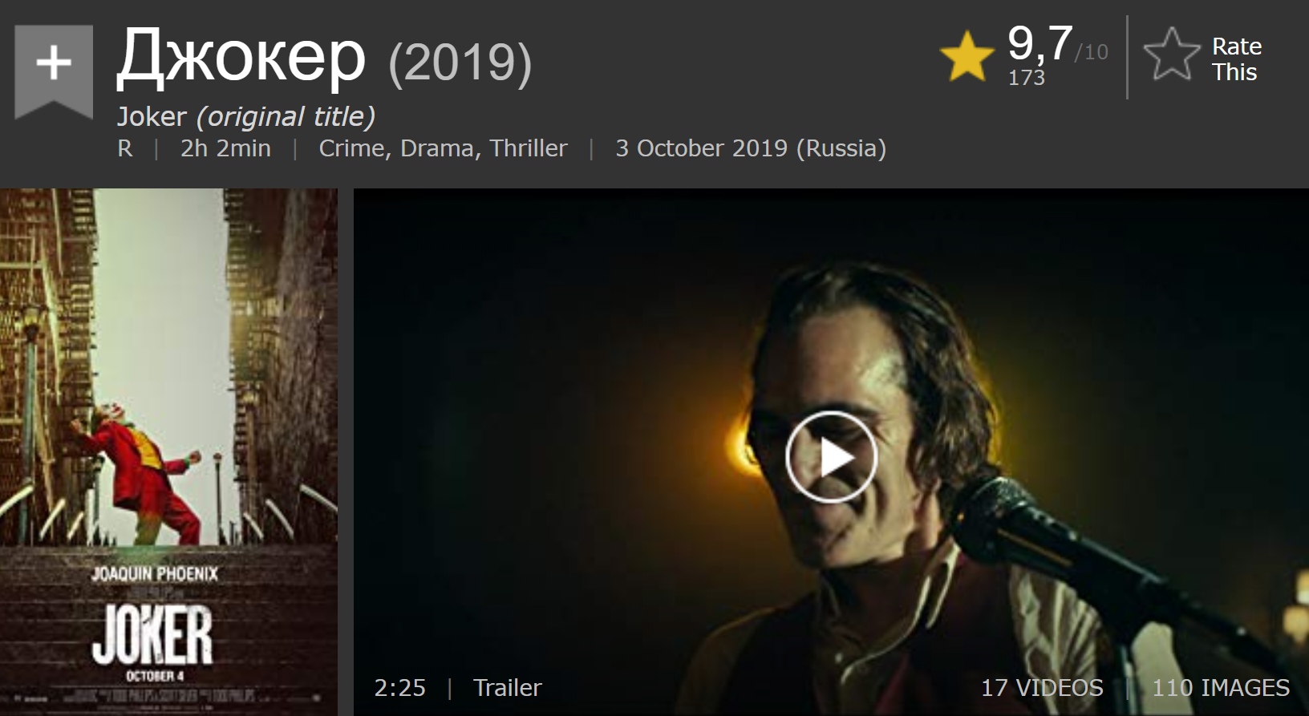Click the R certificate rating
The height and width of the screenshot is (716, 1309).
click(125, 149)
